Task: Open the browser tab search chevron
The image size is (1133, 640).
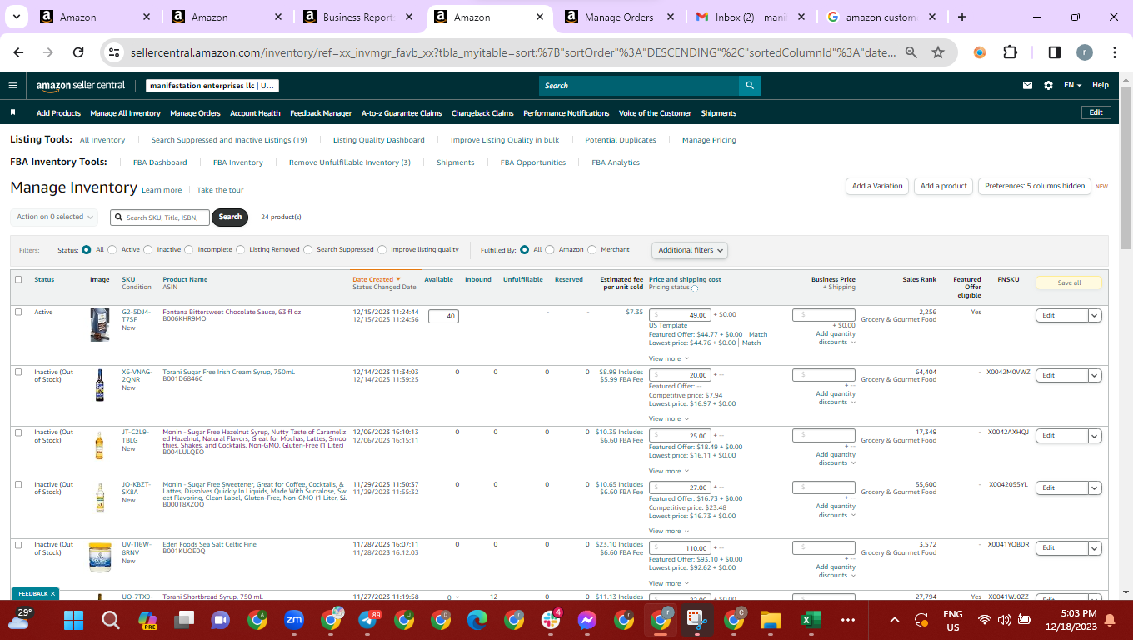Action: pos(18,17)
